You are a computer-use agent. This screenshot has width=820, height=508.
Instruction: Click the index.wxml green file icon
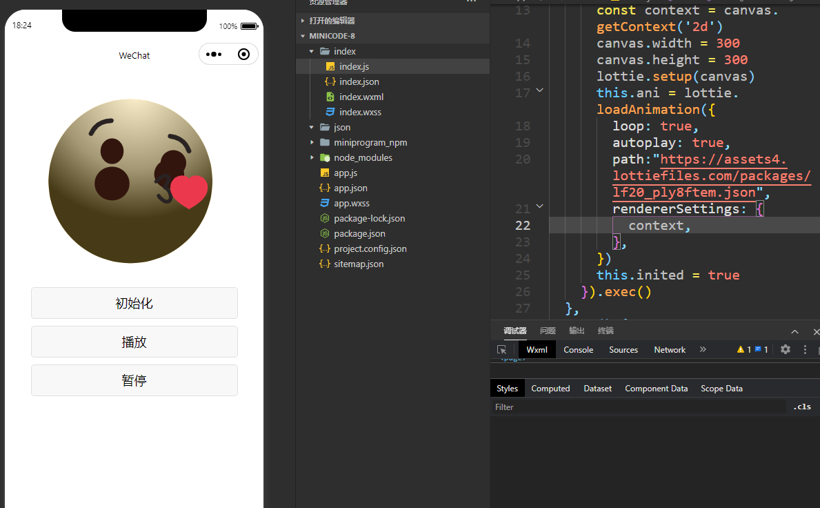(330, 97)
